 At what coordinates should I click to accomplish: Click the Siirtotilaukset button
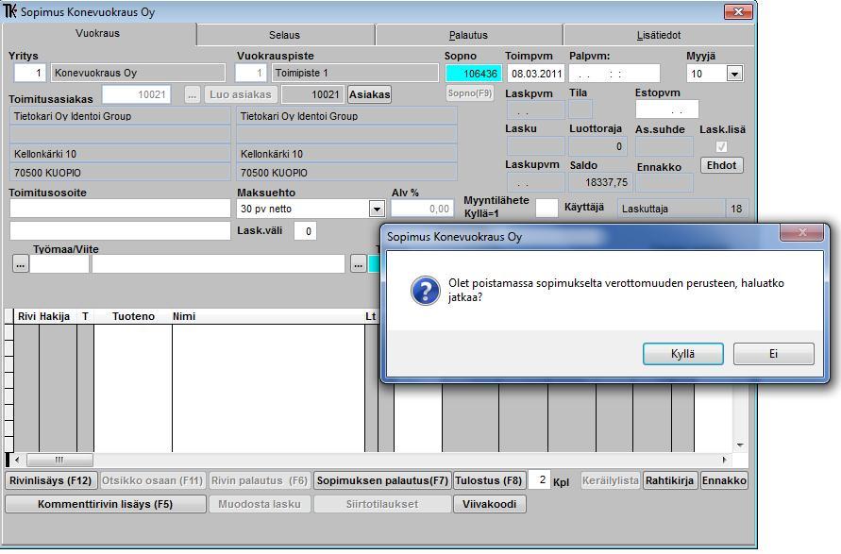[x=382, y=504]
